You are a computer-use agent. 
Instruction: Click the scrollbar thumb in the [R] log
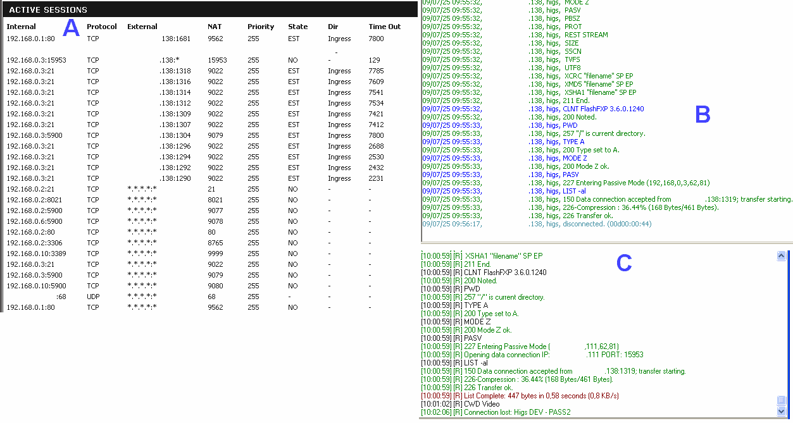point(782,401)
